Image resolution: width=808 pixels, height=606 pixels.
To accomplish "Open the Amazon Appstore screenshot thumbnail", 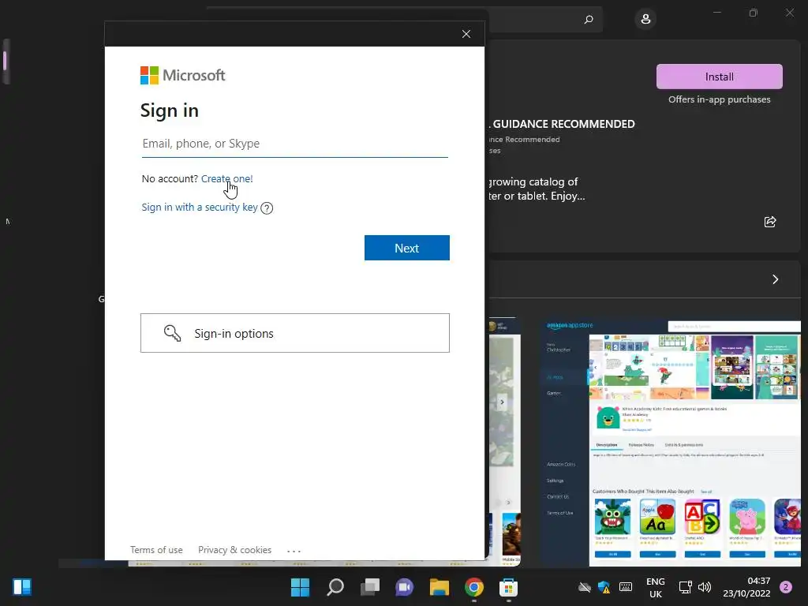I will click(671, 443).
